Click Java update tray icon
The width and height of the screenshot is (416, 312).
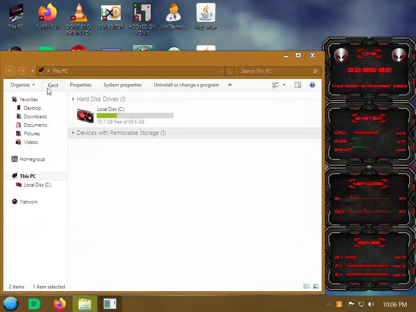pyautogui.click(x=339, y=304)
